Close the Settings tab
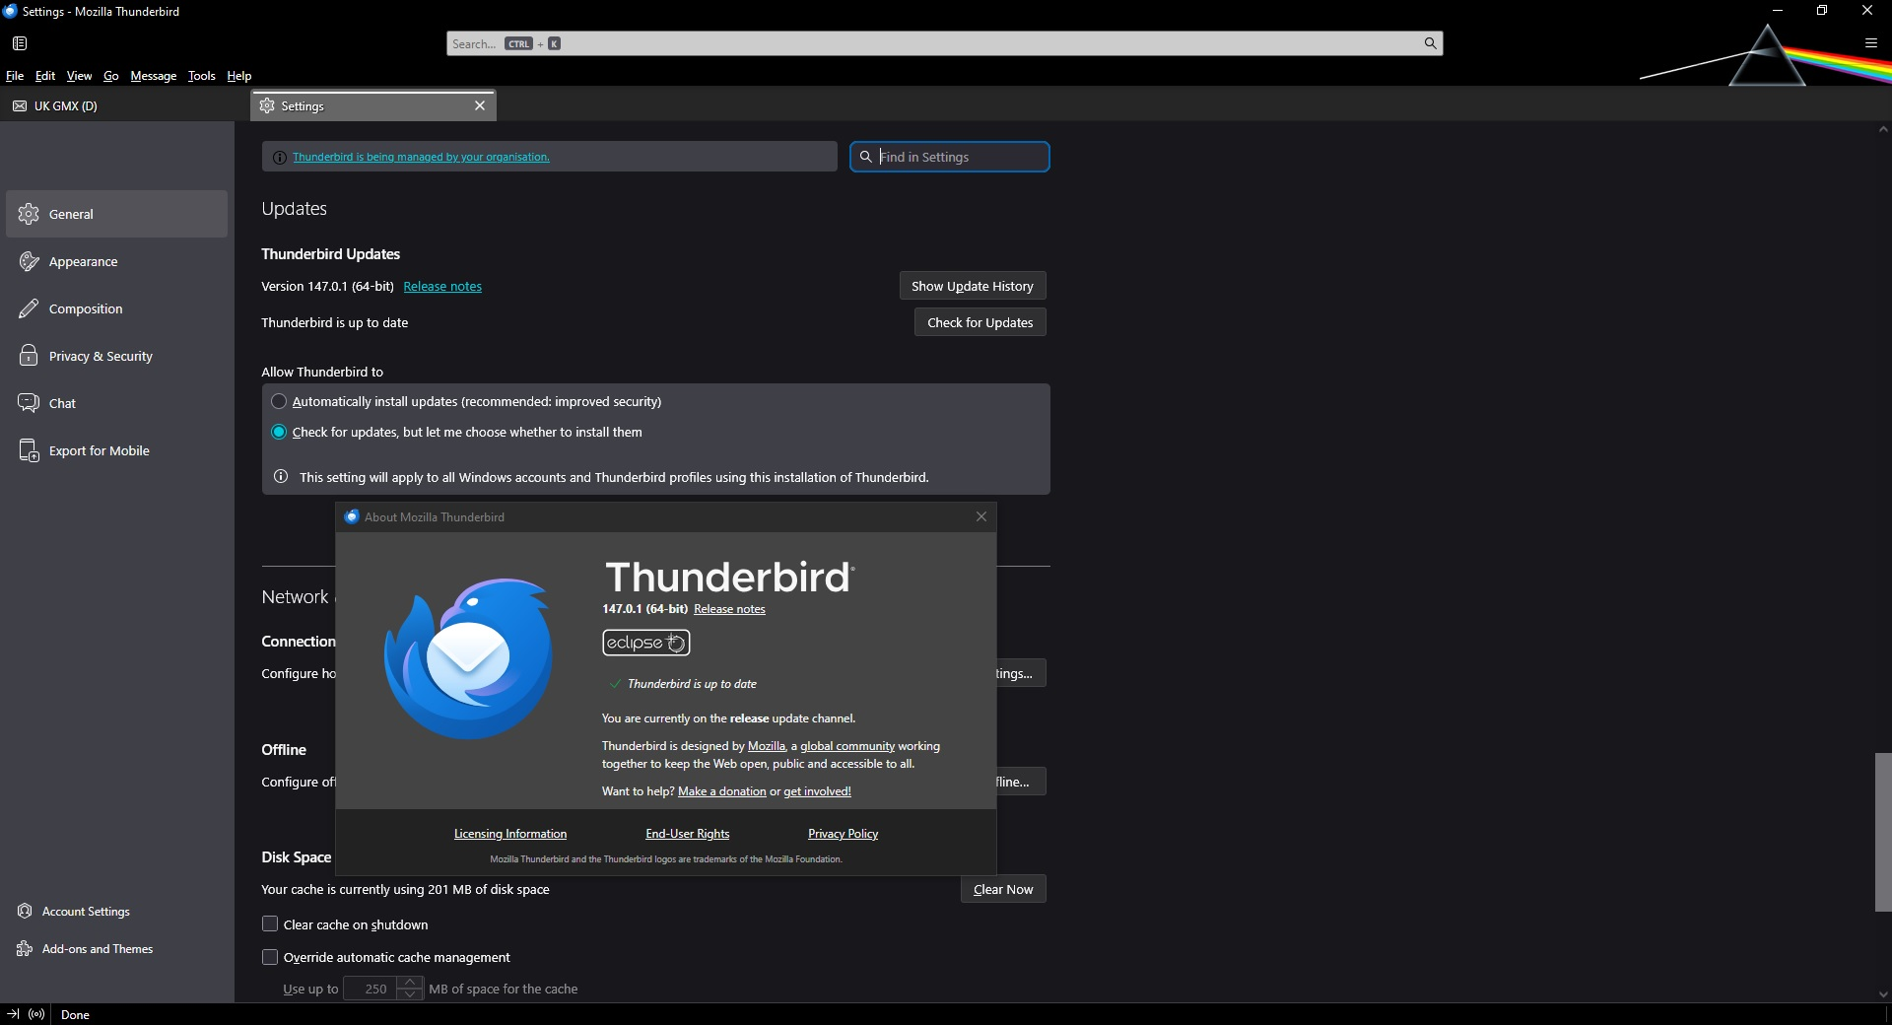The width and height of the screenshot is (1892, 1025). 480,105
